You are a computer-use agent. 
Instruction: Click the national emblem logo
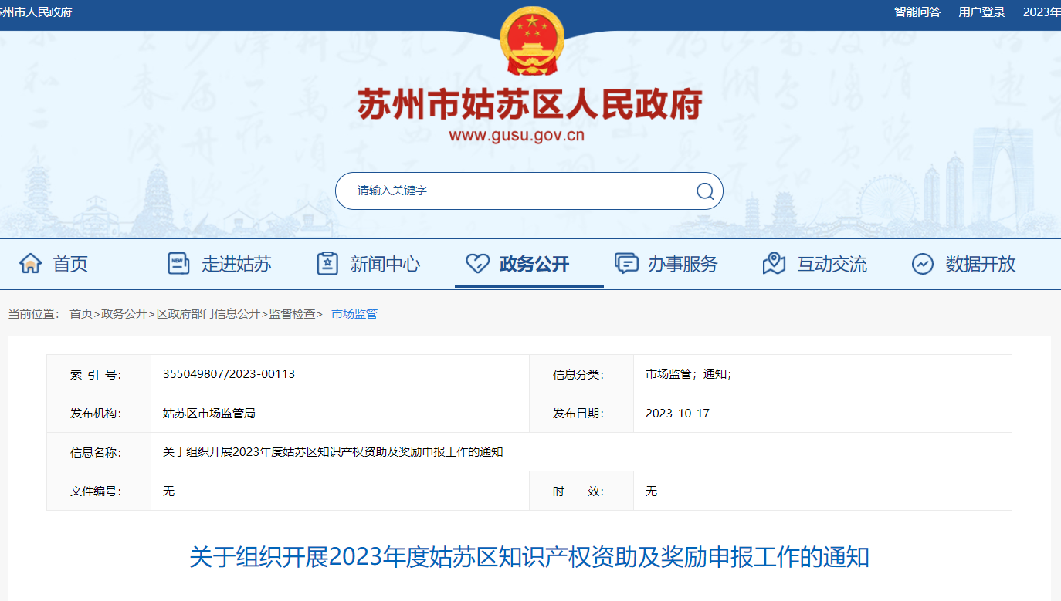[531, 41]
